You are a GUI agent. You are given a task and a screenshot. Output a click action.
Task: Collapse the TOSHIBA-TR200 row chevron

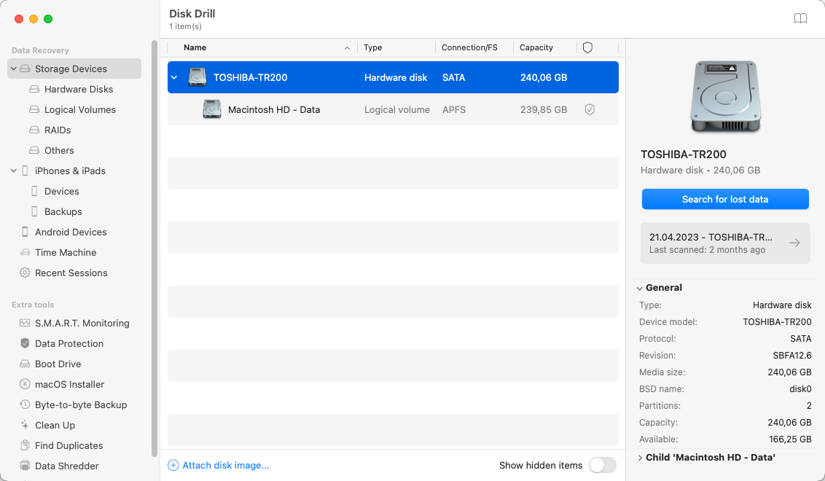point(174,77)
